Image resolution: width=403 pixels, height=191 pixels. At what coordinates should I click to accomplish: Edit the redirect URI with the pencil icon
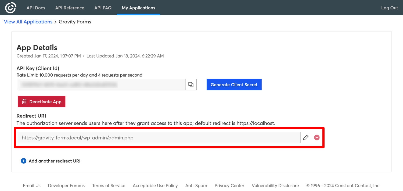(306, 137)
